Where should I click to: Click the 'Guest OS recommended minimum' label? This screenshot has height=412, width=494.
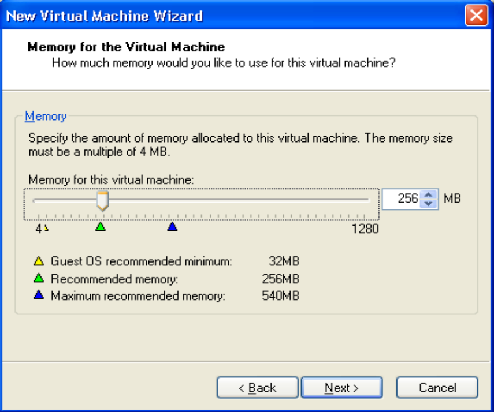click(x=141, y=261)
